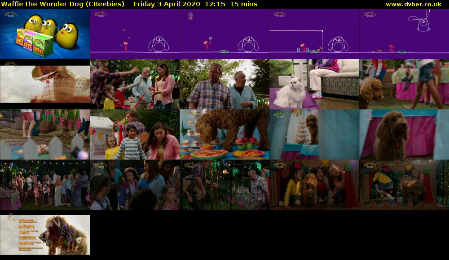Screen dimensions: 449x260
Task: Click the 15 mins duration text
Action: pos(245,4)
